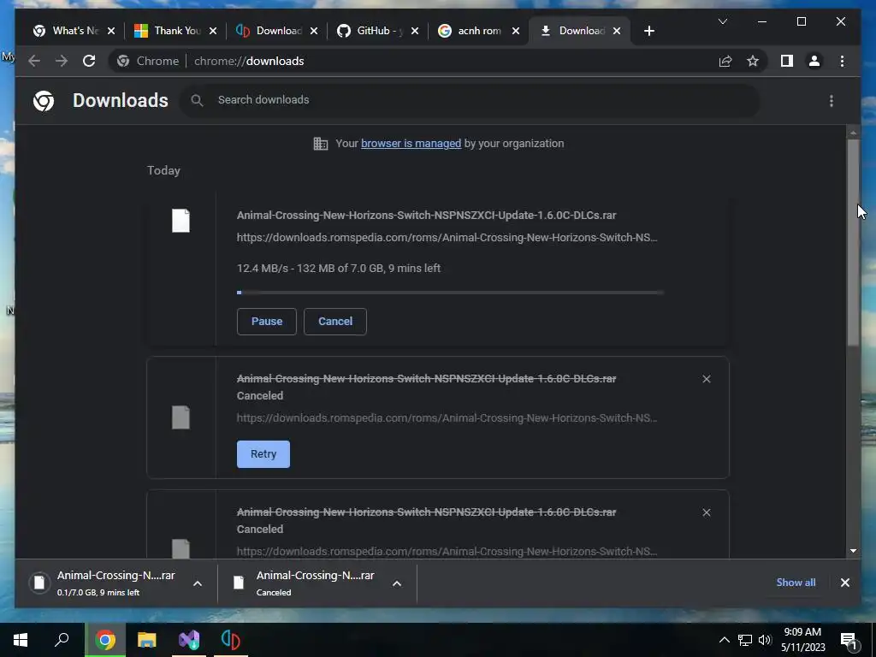
Task: Open Windows taskbar search
Action: pyautogui.click(x=62, y=640)
